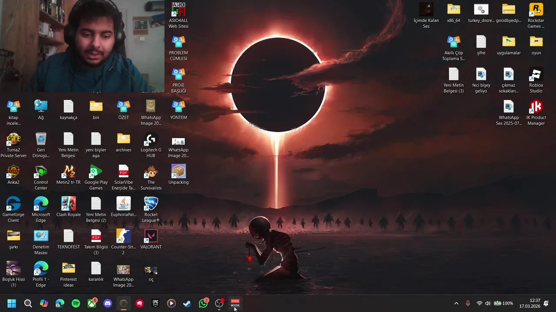
Task: Open Control Center shortcut
Action: [41, 178]
